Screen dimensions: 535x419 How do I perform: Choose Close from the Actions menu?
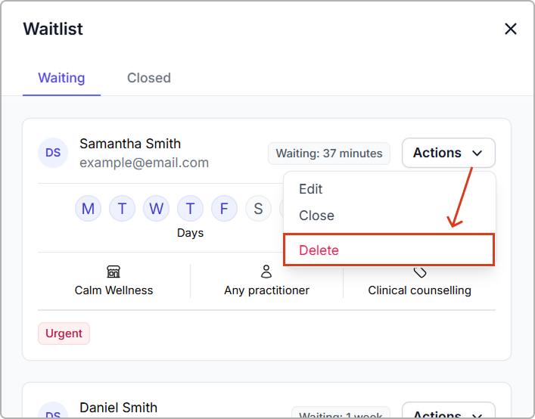[316, 216]
